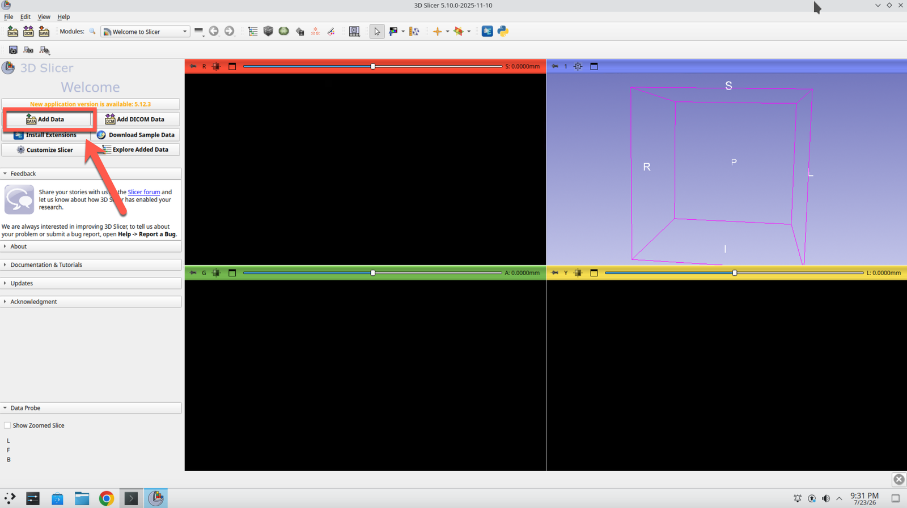The image size is (907, 508).
Task: Toggle the orange crosshair icon
Action: click(x=437, y=32)
